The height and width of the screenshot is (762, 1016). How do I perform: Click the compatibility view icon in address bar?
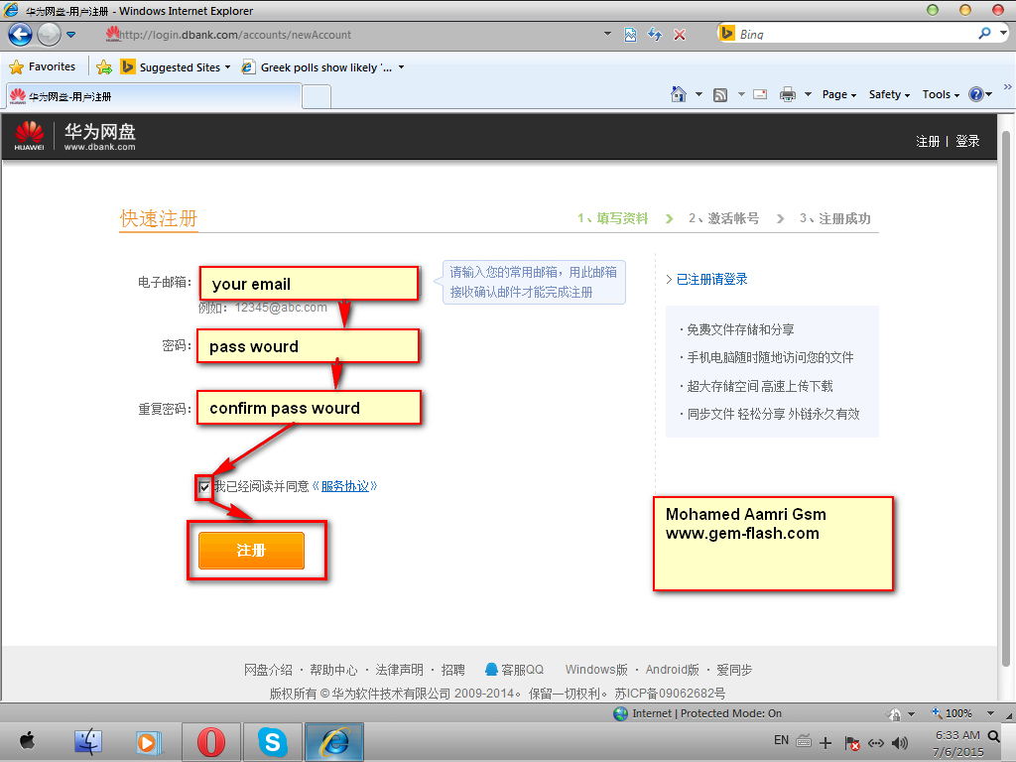tap(630, 35)
